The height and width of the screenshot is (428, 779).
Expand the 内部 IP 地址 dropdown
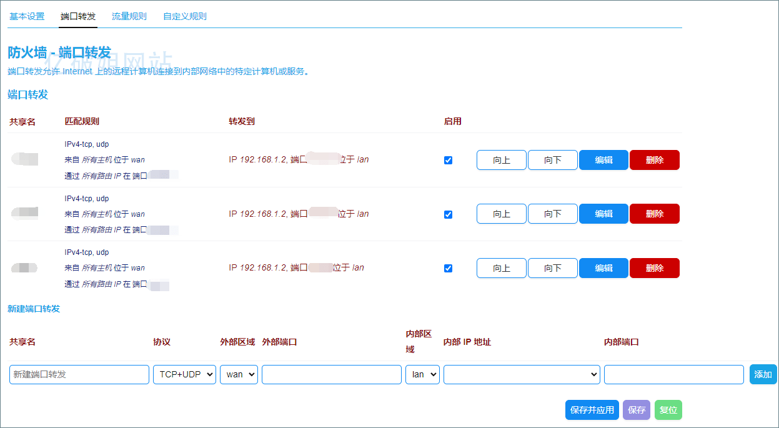(x=522, y=374)
